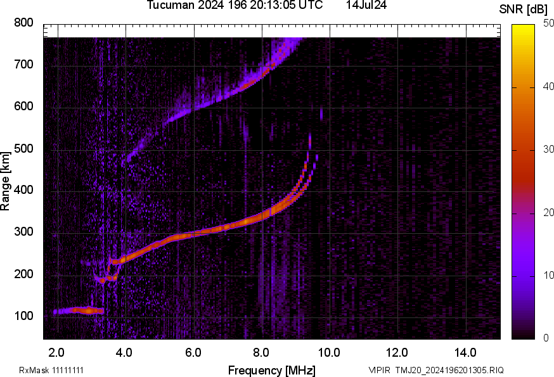
Task: Click the range tick label 300
Action: 23,232
